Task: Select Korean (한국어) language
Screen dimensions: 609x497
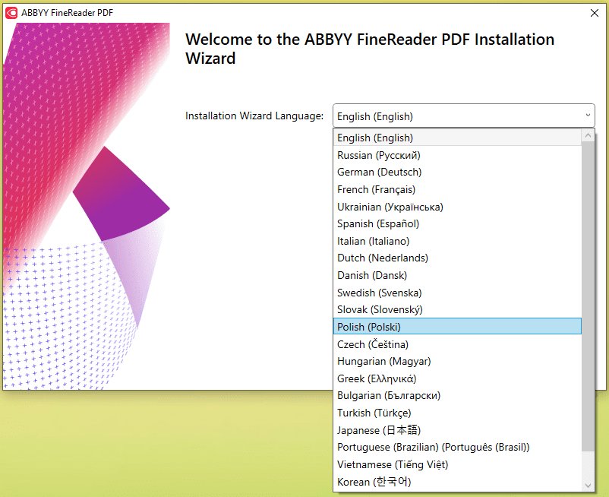Action: [457, 482]
